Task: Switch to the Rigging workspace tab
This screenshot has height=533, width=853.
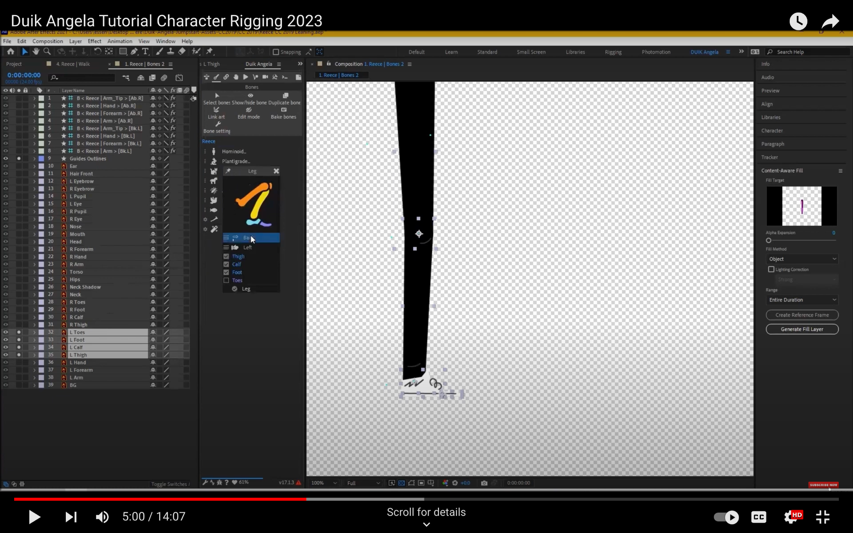Action: pyautogui.click(x=613, y=52)
